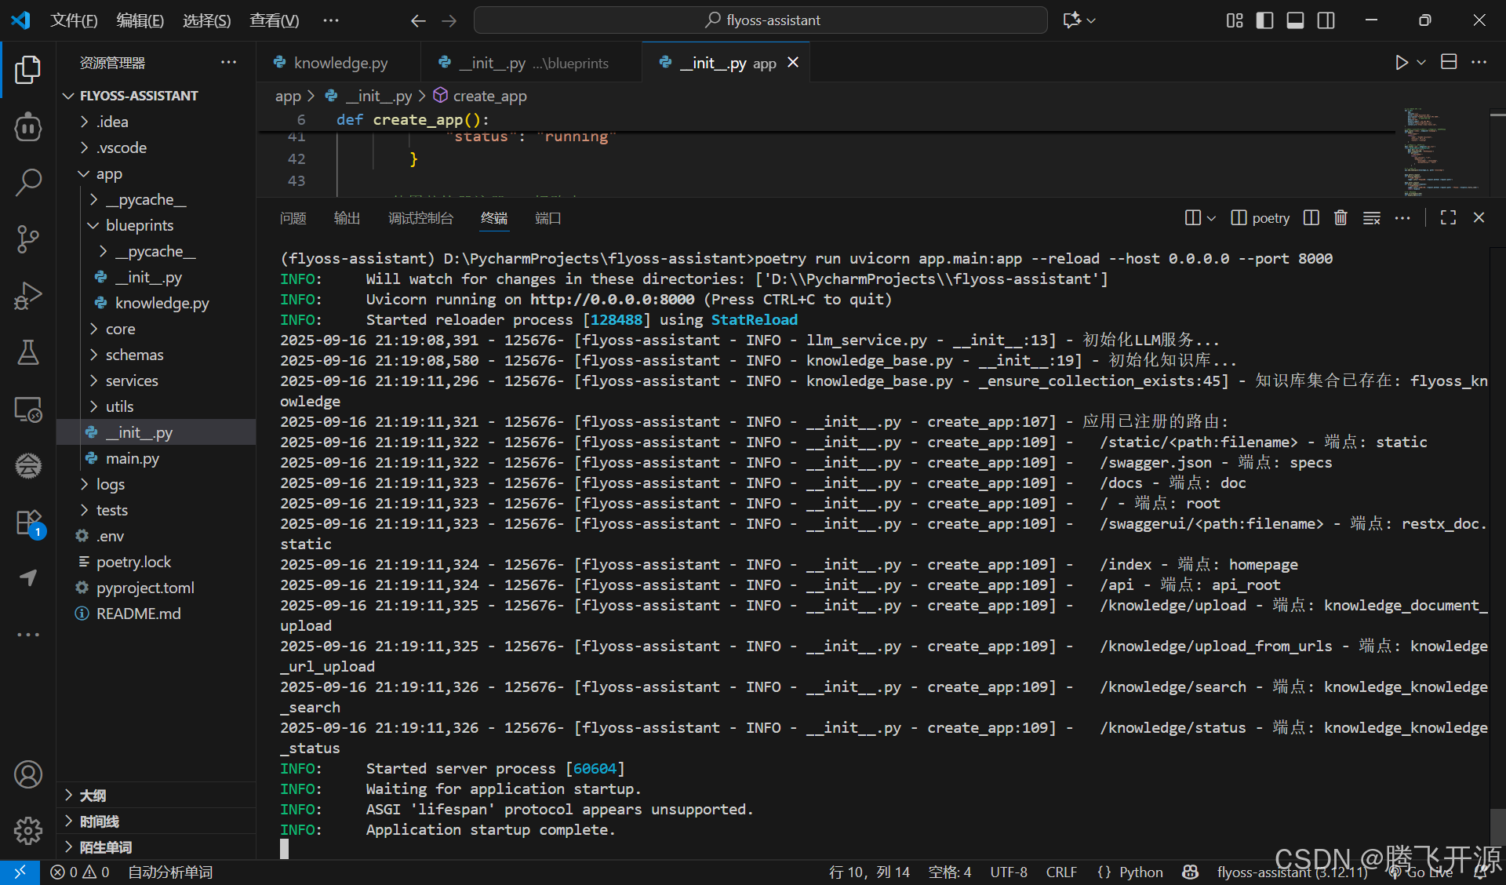Open the Testing flask view
Screen dimensions: 1506x885
pyautogui.click(x=28, y=353)
